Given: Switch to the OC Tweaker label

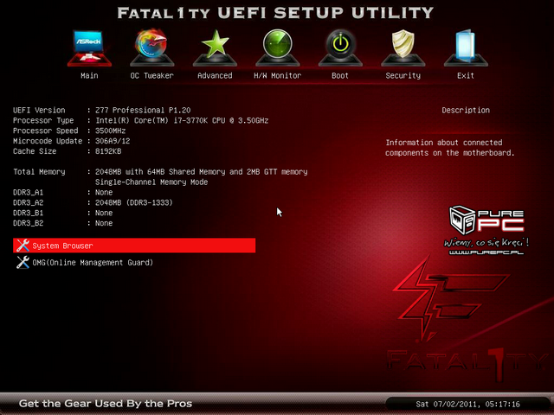Looking at the screenshot, I should [x=152, y=75].
